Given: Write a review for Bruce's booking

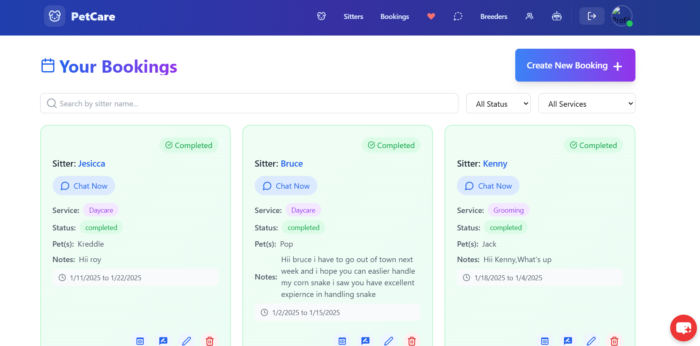Looking at the screenshot, I should 365,341.
